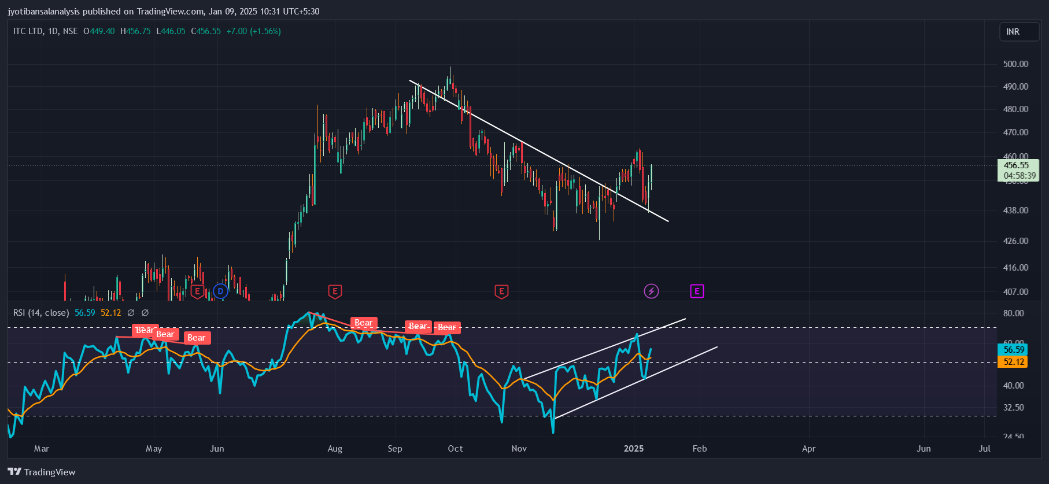The height and width of the screenshot is (484, 1049).
Task: Select the Bear label above October on RSI
Action: (447, 327)
